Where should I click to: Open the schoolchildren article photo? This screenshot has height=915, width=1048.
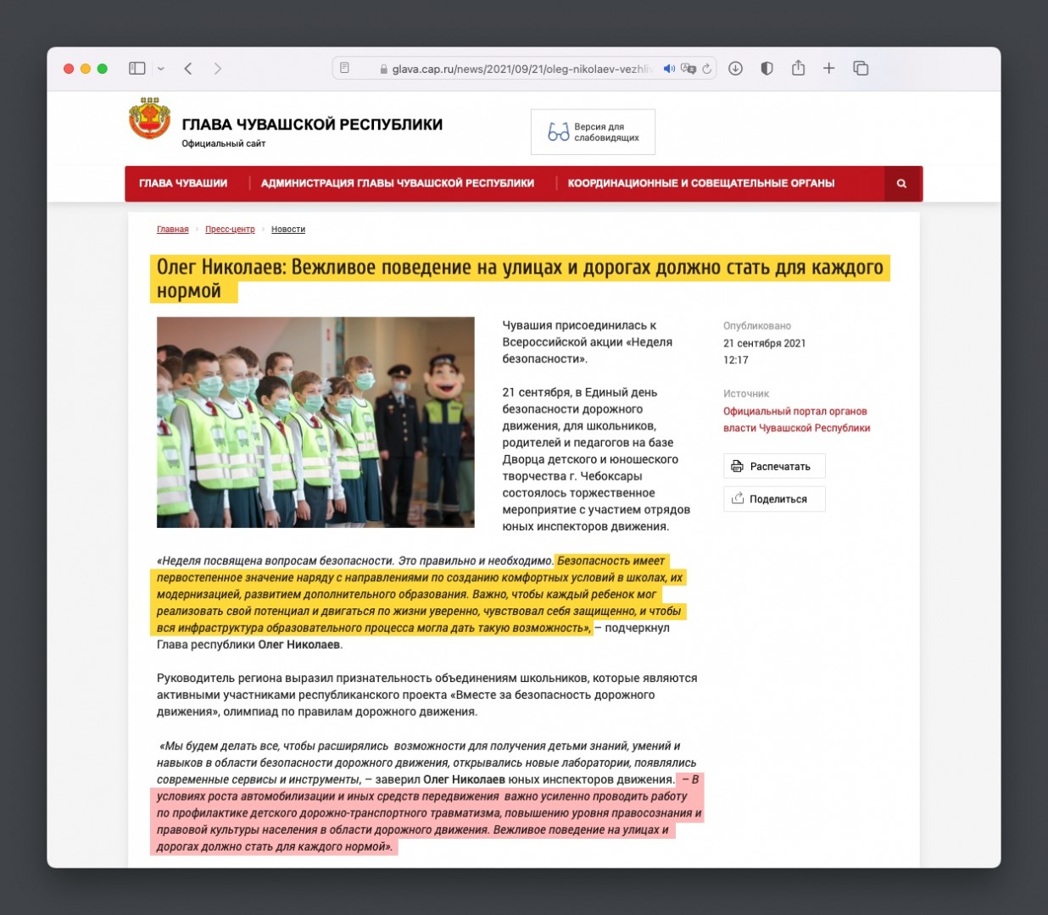coord(315,422)
